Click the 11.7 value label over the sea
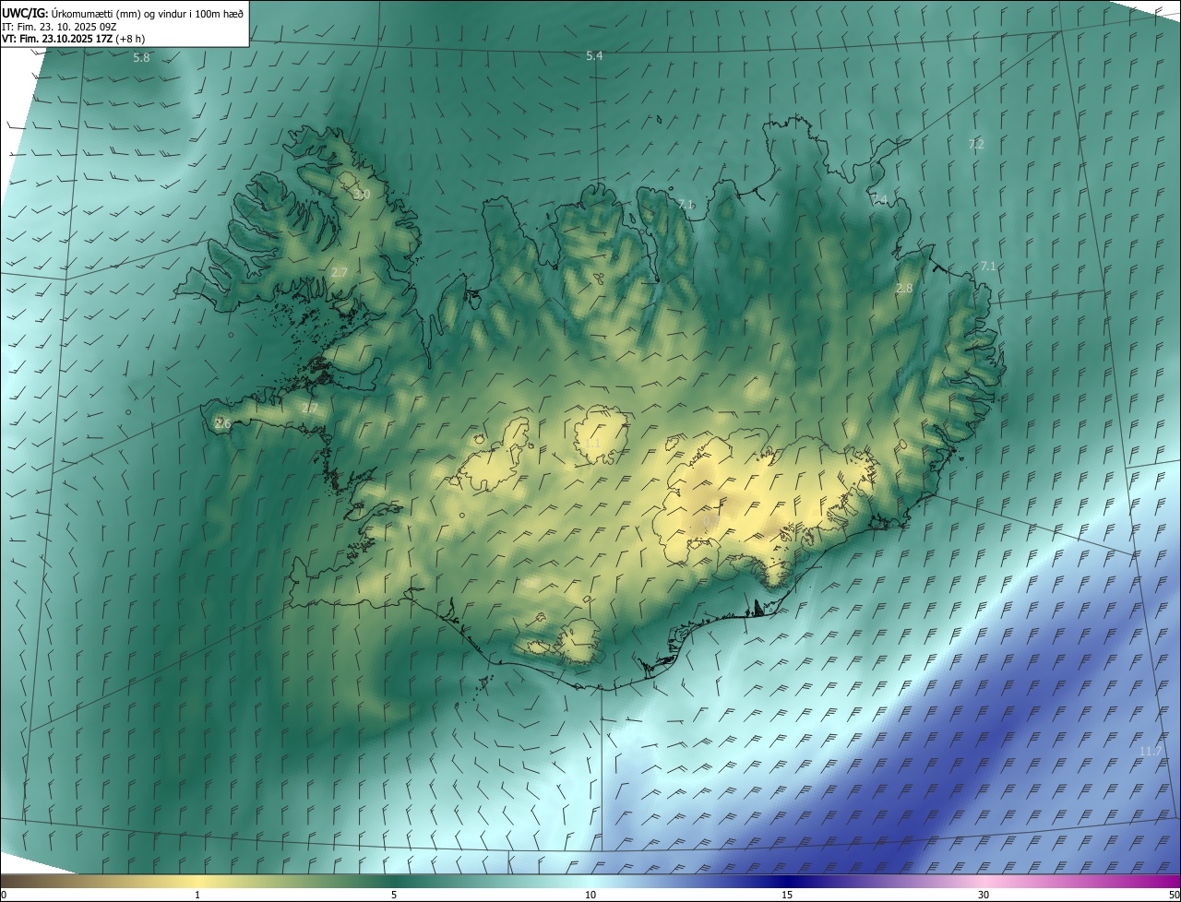 (x=1151, y=752)
